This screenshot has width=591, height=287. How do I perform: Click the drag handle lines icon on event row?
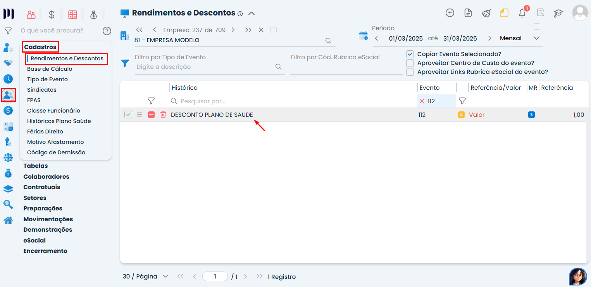(140, 114)
